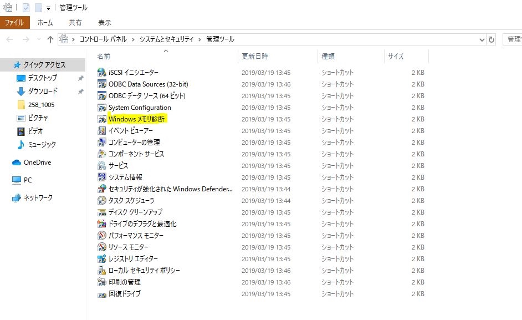The image size is (522, 320).
Task: Open the ファイル menu tab
Action: coord(14,22)
